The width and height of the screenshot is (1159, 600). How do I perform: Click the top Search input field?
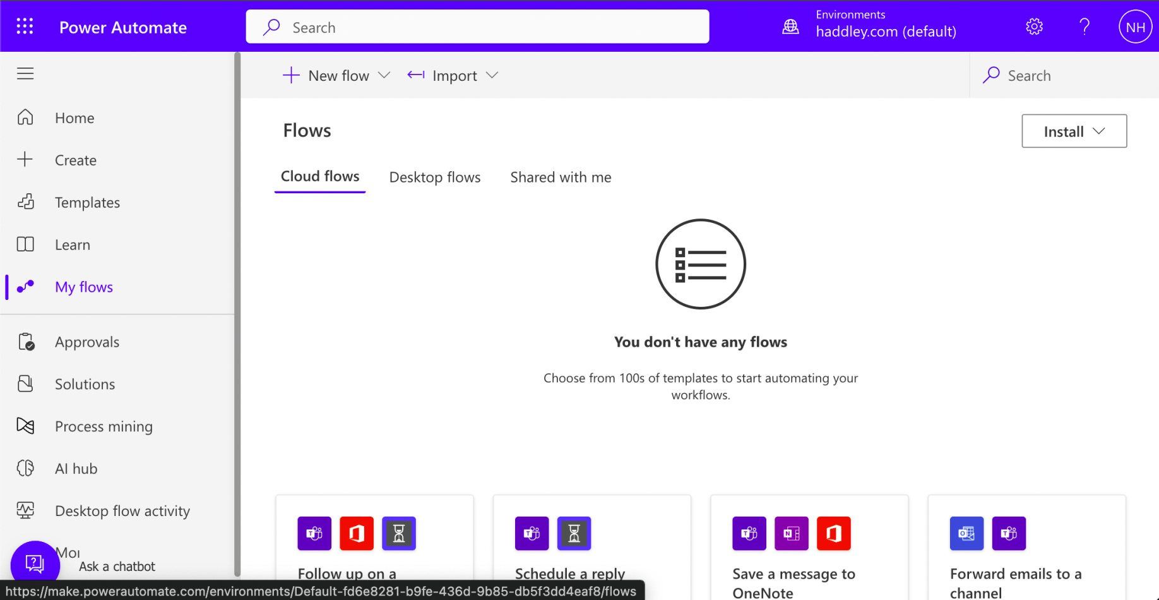(x=477, y=27)
